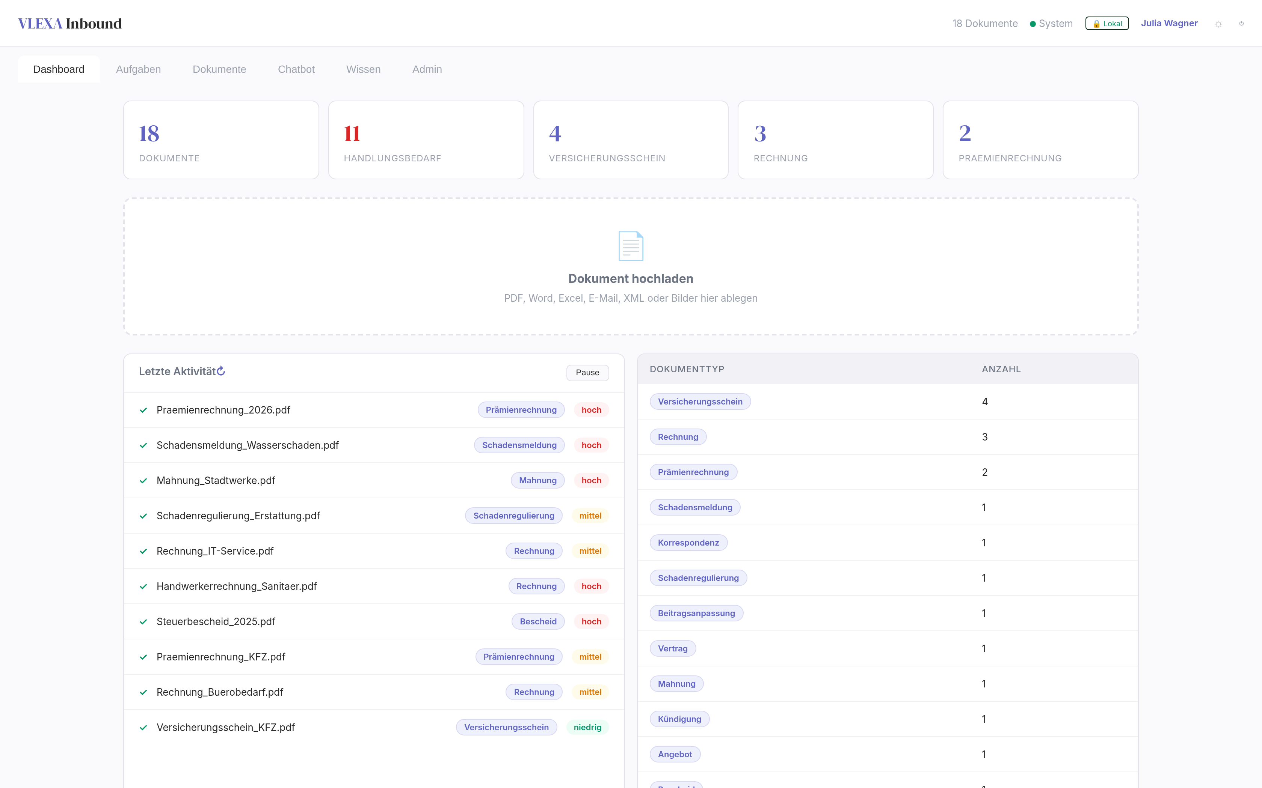Open the 4 Versicherungsschein stat card
Image resolution: width=1262 pixels, height=788 pixels.
631,140
